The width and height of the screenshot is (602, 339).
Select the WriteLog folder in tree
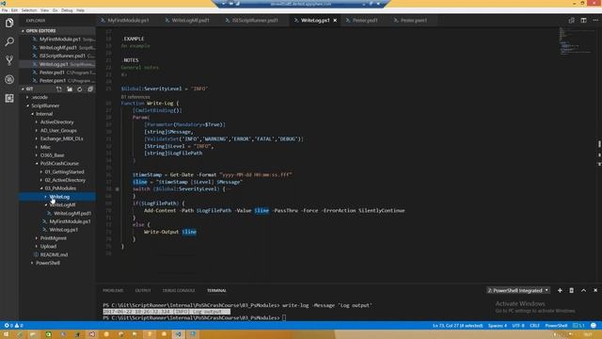59,197
